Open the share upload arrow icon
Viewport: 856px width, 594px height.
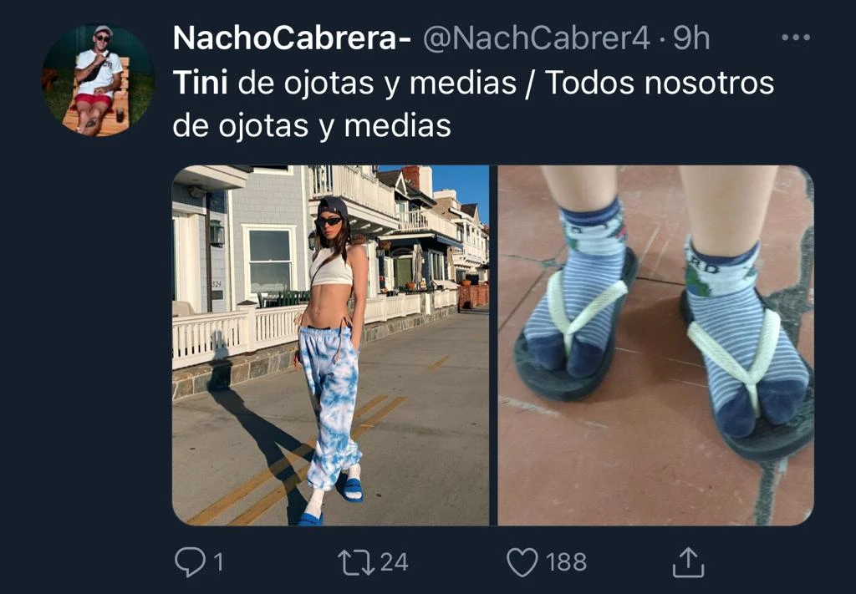coord(688,562)
